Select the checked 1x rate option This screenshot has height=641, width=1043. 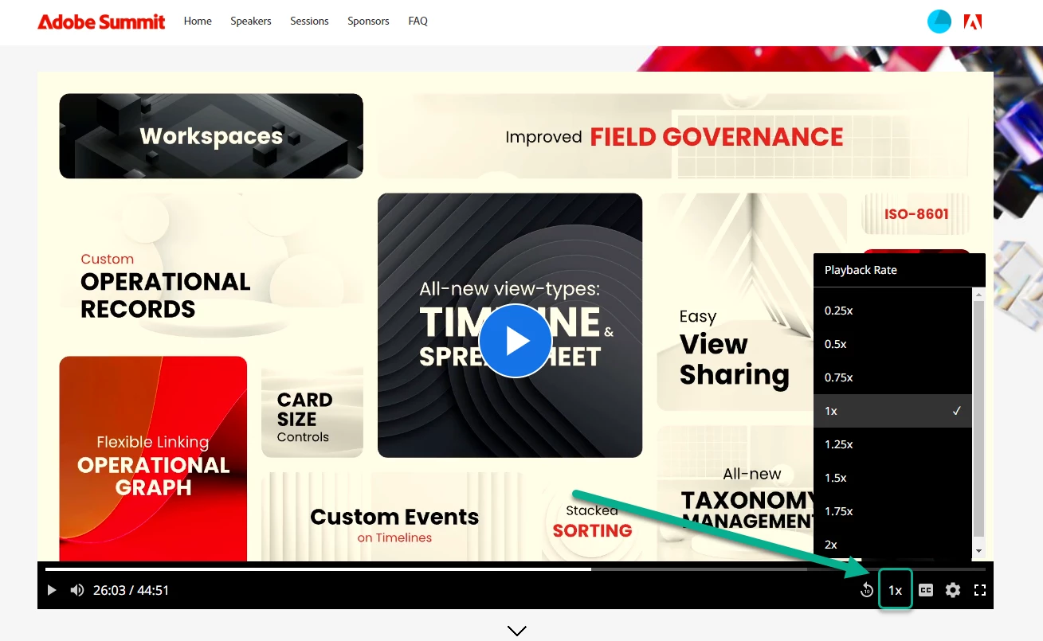(892, 411)
